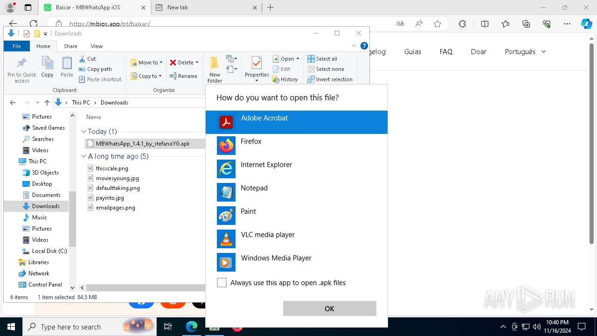Select Notepad in the app list
597x336 pixels.
[297, 192]
